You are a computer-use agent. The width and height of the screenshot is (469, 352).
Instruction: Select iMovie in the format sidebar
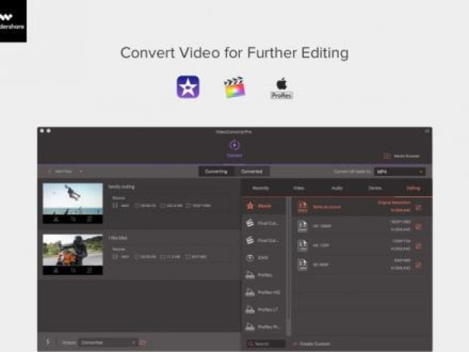pos(263,206)
